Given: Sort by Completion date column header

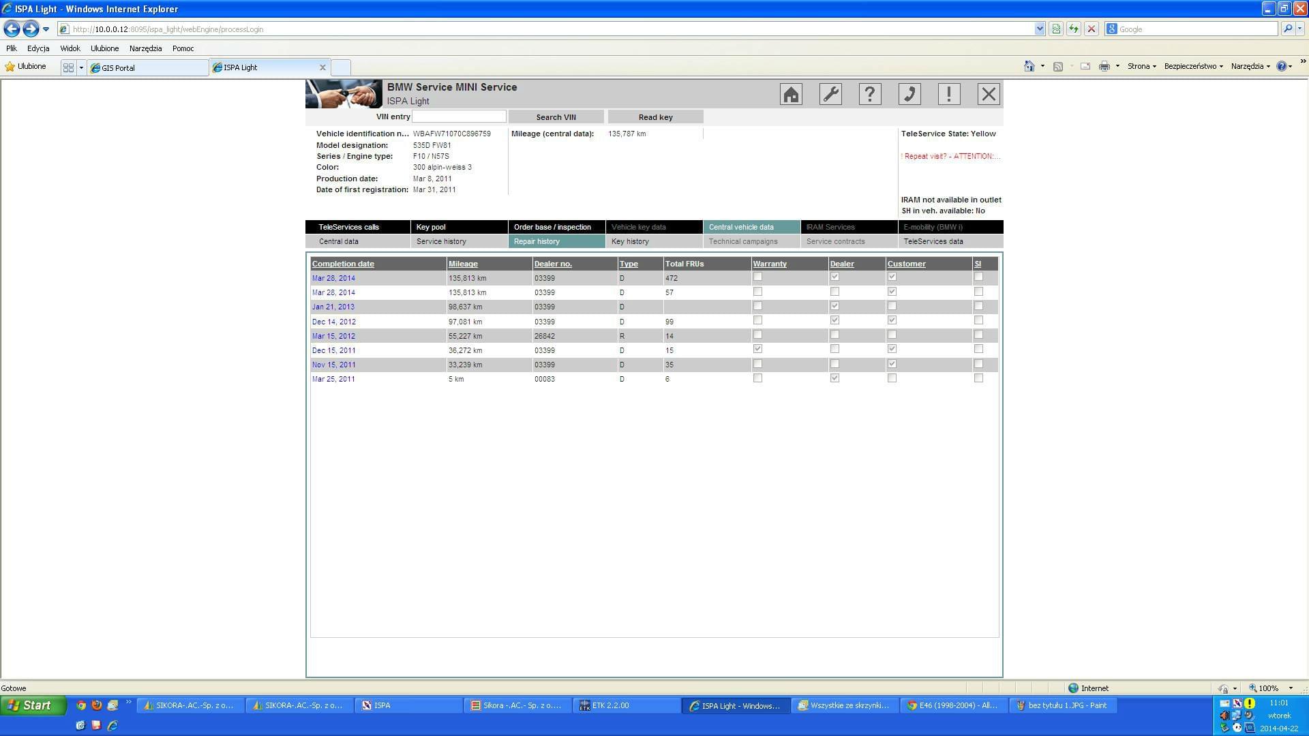Looking at the screenshot, I should [343, 264].
